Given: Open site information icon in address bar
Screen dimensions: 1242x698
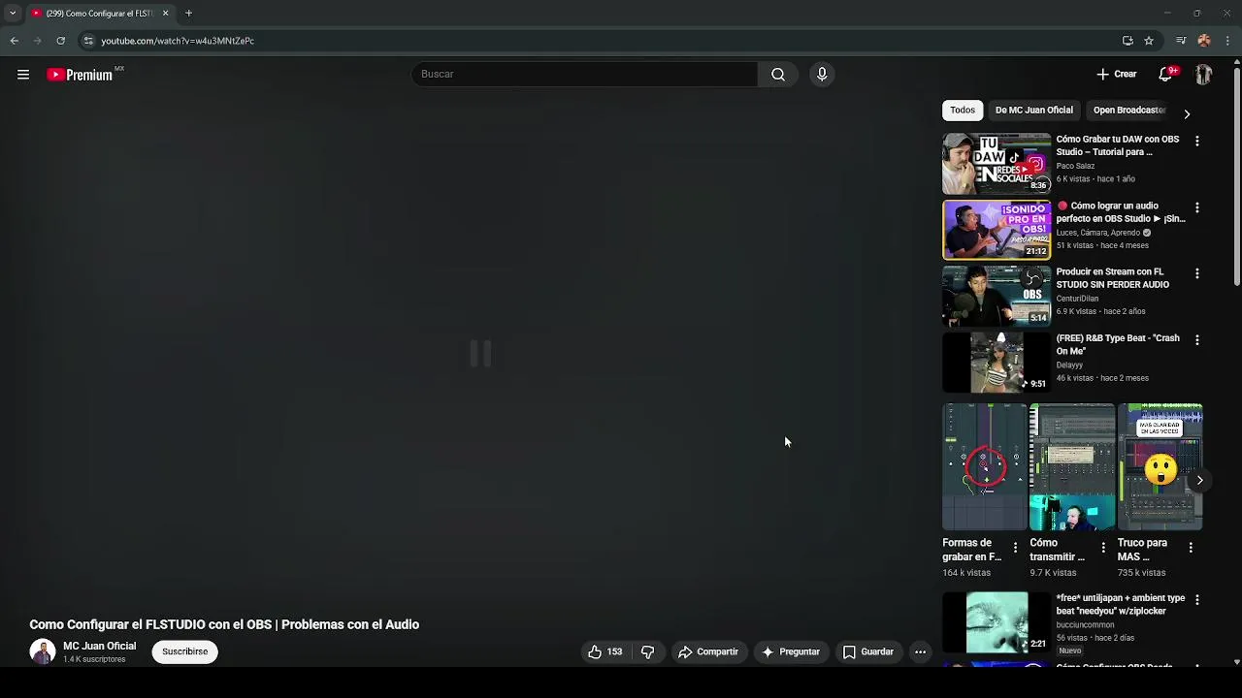Looking at the screenshot, I should pyautogui.click(x=88, y=41).
